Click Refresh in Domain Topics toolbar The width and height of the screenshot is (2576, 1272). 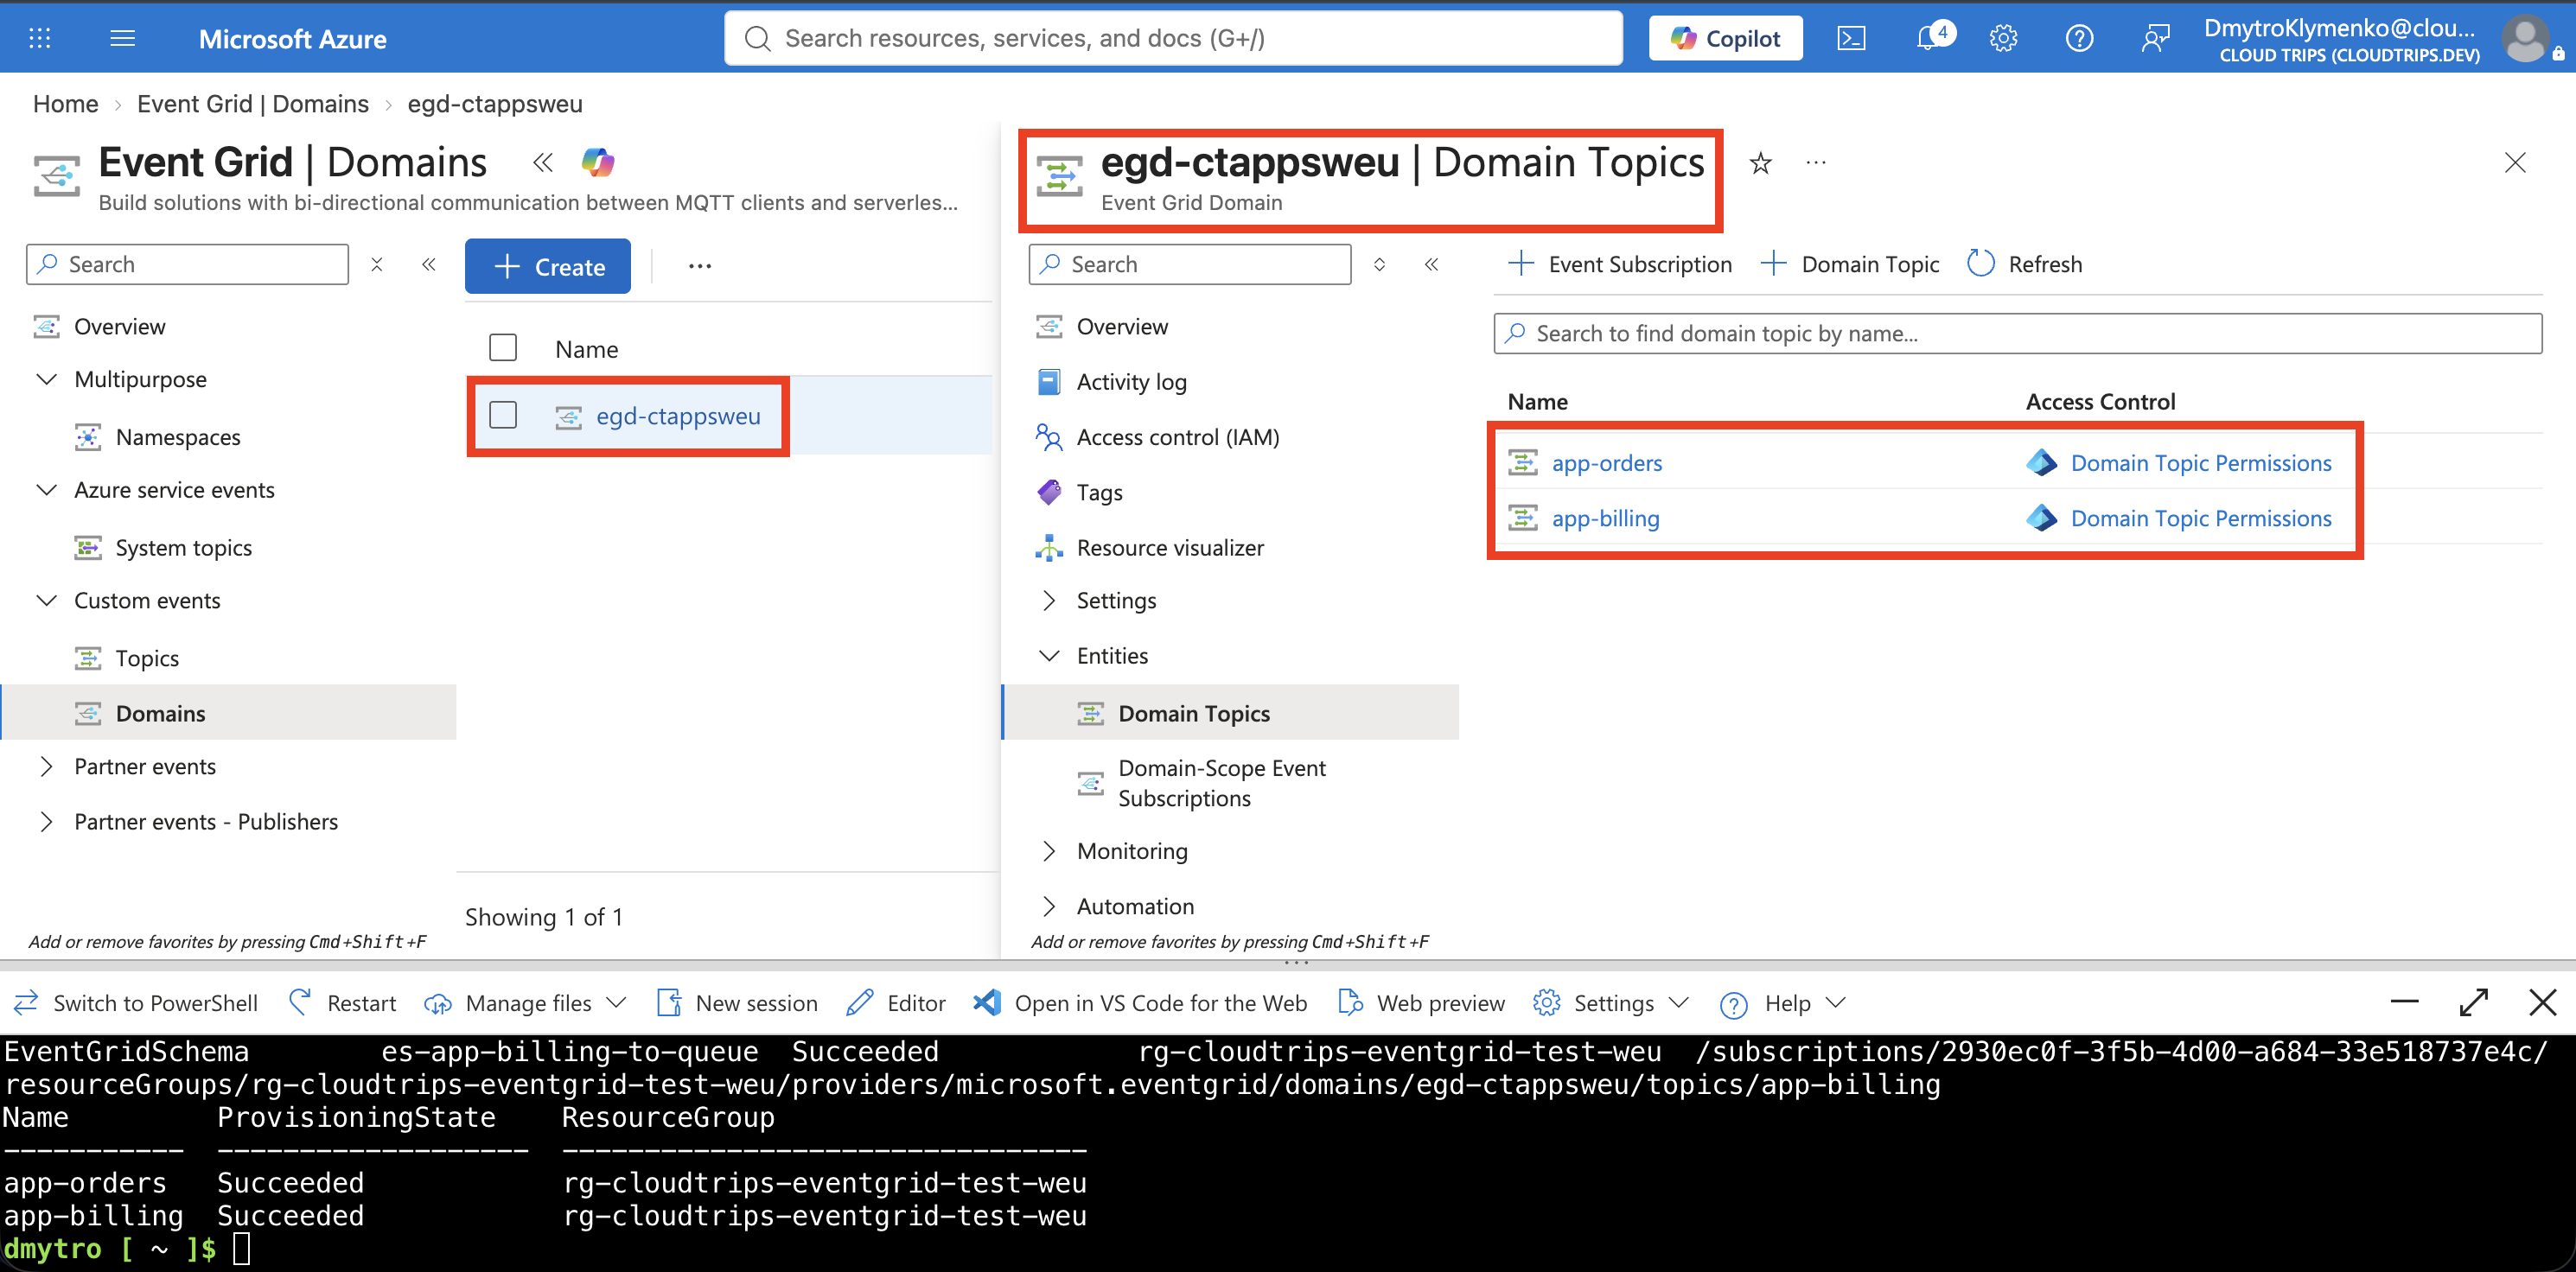coord(2025,264)
